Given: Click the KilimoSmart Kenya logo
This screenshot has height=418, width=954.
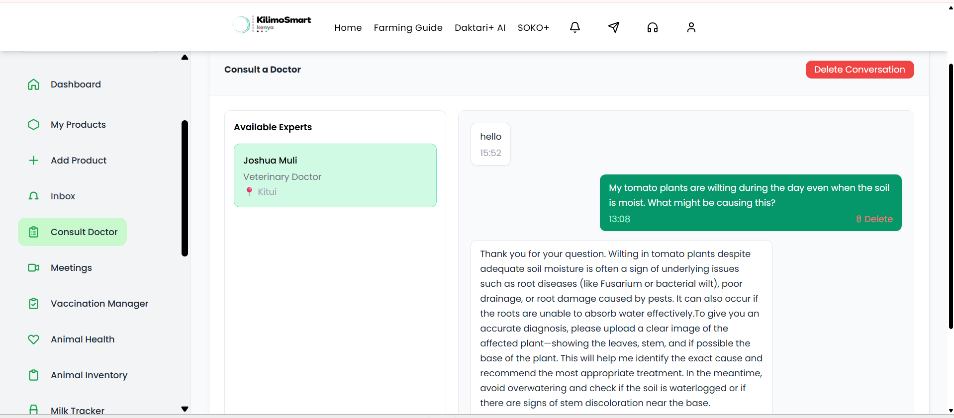Looking at the screenshot, I should (272, 24).
